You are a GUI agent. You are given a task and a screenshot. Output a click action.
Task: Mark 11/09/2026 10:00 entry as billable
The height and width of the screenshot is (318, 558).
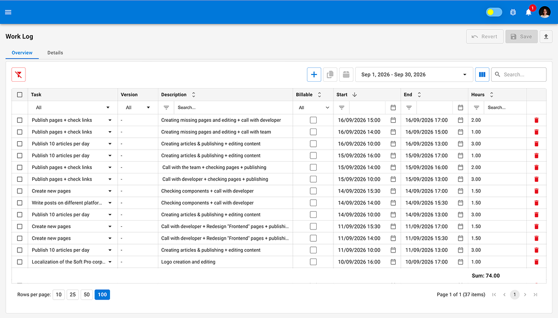313,250
